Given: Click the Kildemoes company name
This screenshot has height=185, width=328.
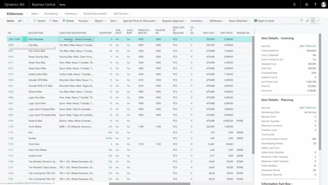Looking at the screenshot, I should click(15, 14).
